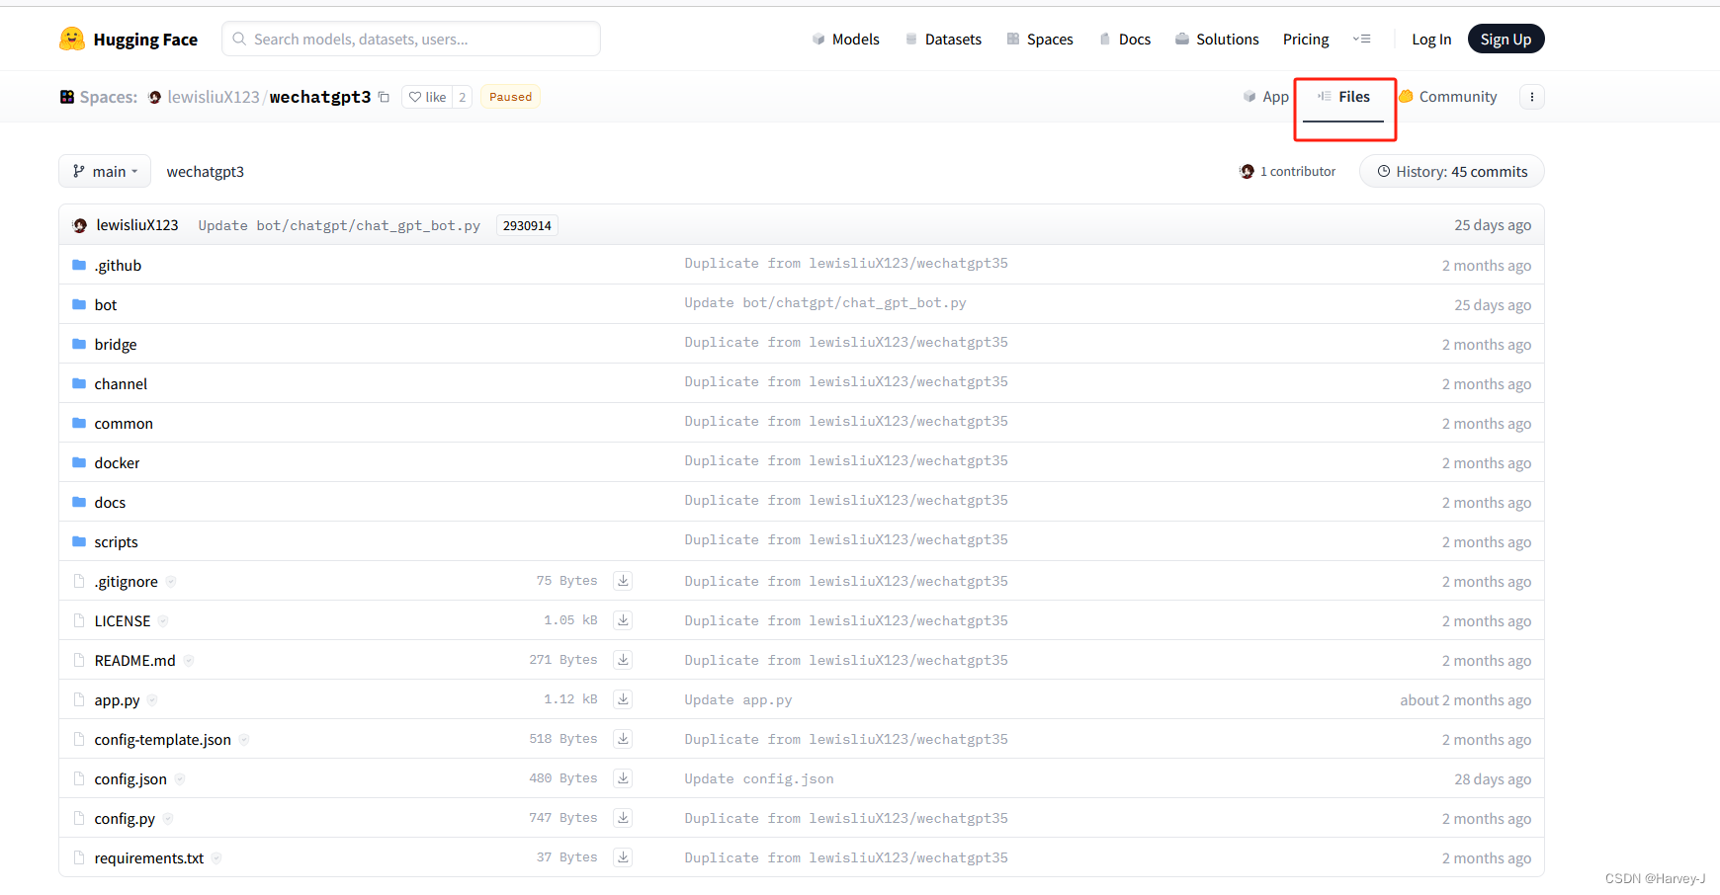1720x895 pixels.
Task: Click the safety badge beside config.json
Action: click(180, 779)
